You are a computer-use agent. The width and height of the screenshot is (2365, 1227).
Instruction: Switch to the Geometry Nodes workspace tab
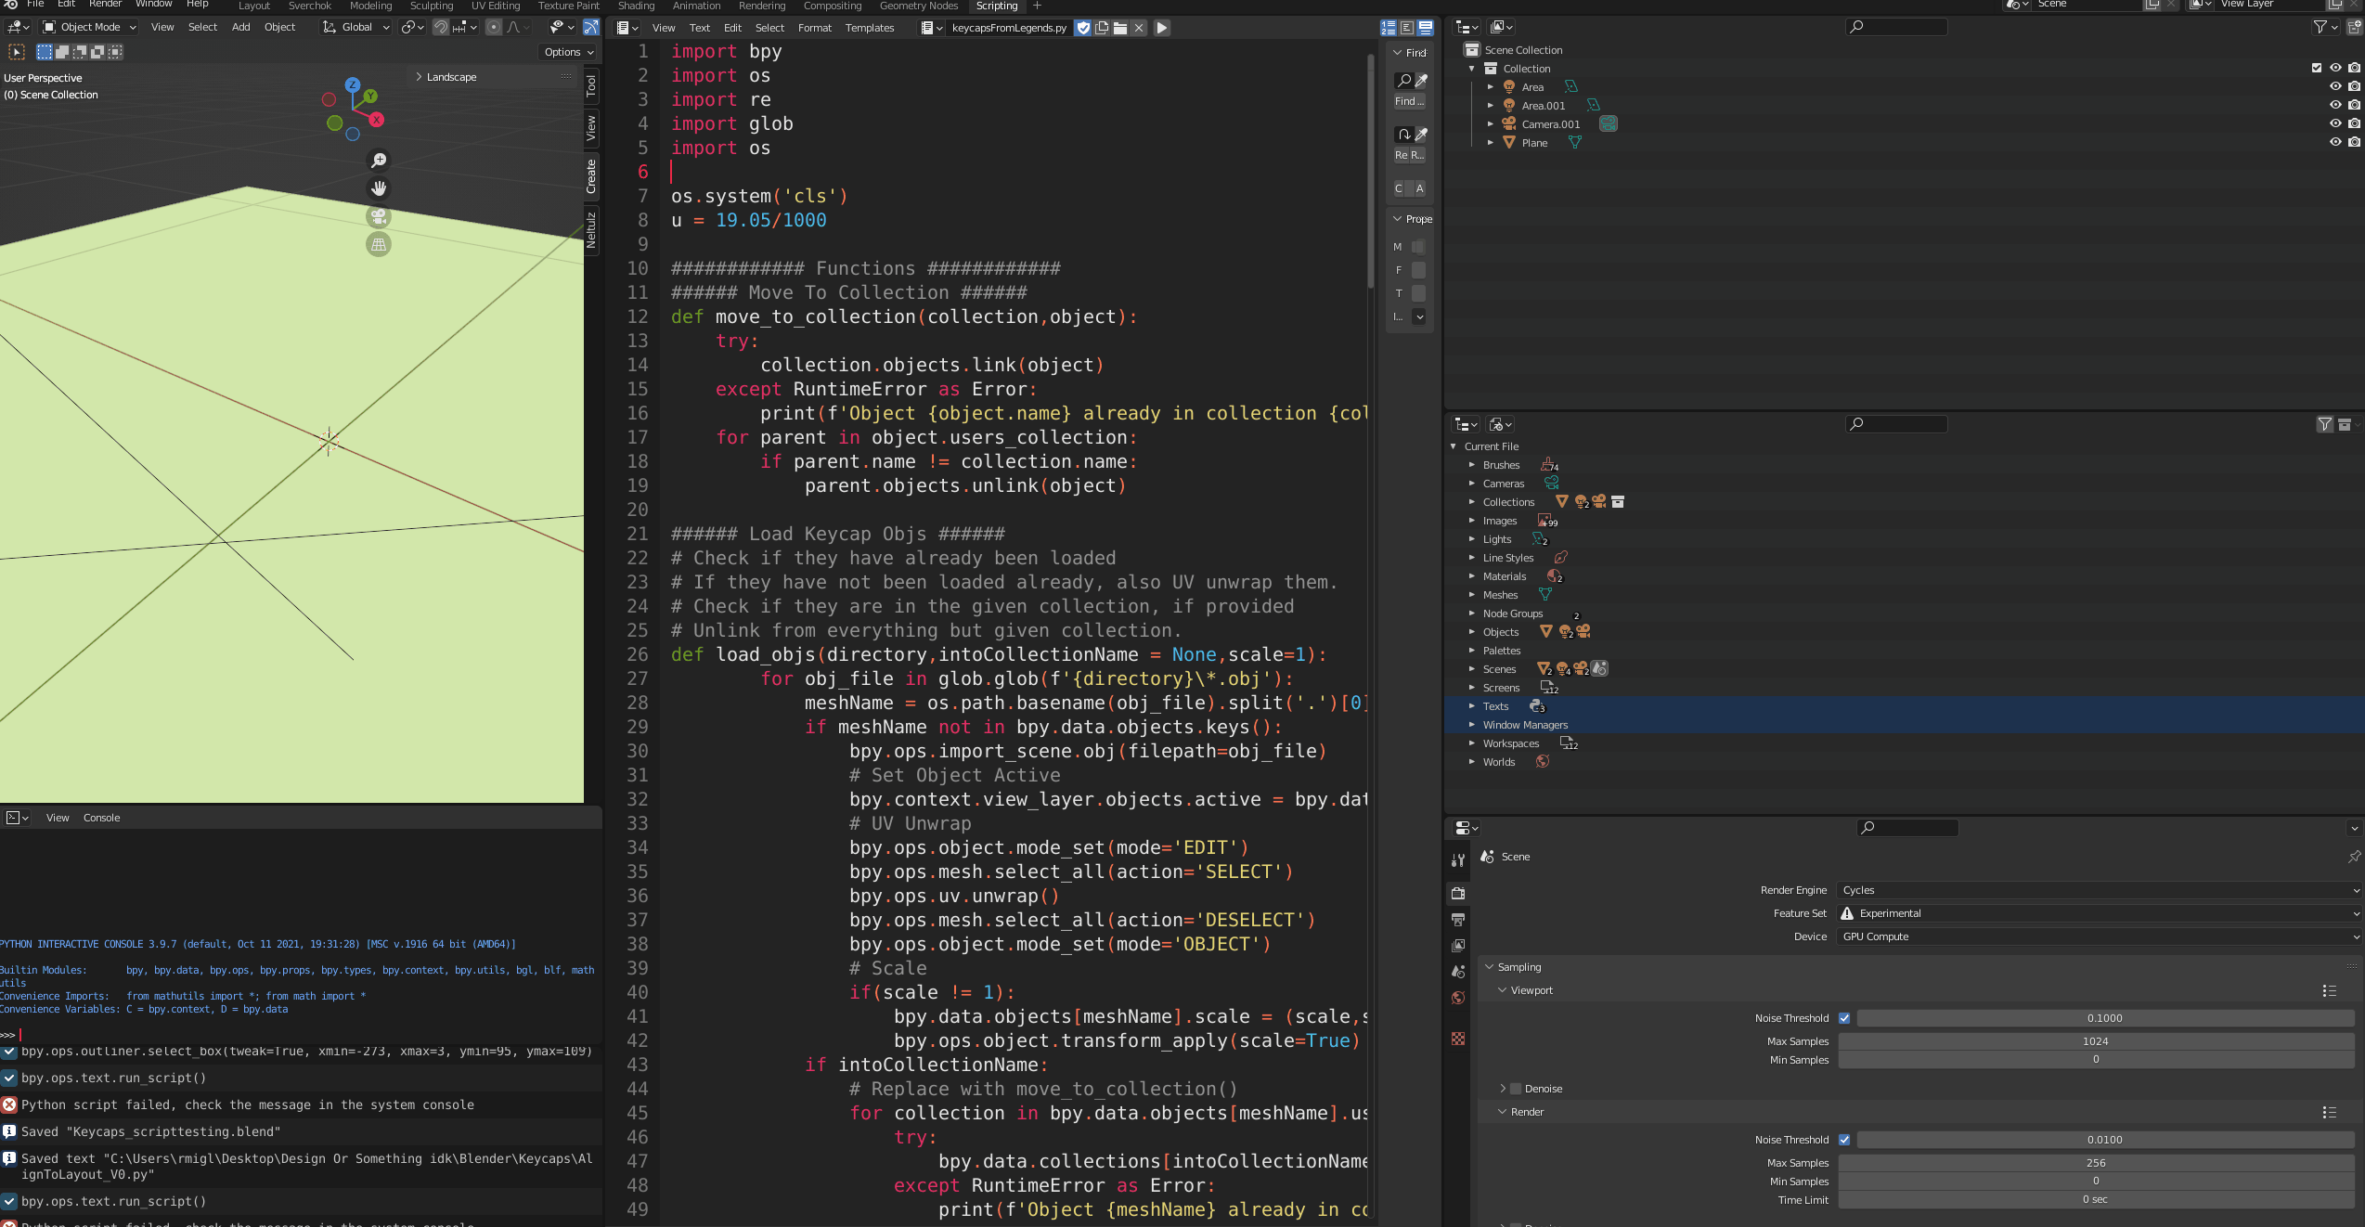coord(918,6)
